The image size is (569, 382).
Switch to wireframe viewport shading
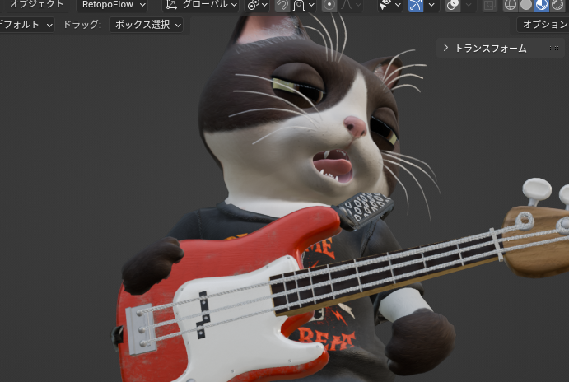pyautogui.click(x=511, y=5)
